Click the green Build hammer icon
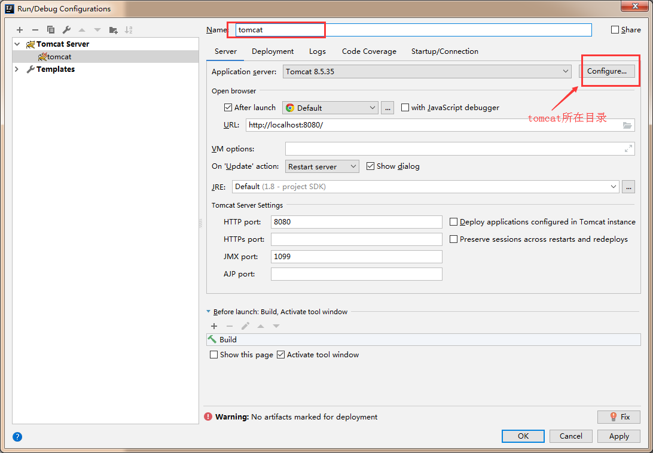 point(212,339)
